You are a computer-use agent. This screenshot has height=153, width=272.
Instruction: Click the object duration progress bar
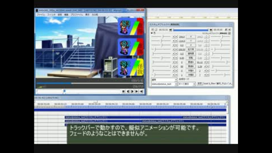coord(191,30)
